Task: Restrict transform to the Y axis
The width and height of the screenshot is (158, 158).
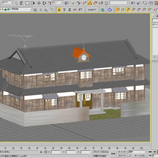Action: tap(64, 10)
